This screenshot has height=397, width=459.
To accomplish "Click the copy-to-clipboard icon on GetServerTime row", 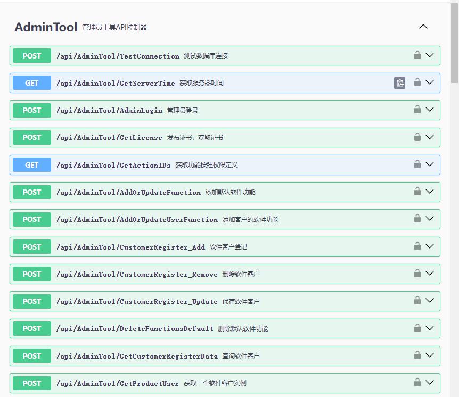I will (x=399, y=83).
